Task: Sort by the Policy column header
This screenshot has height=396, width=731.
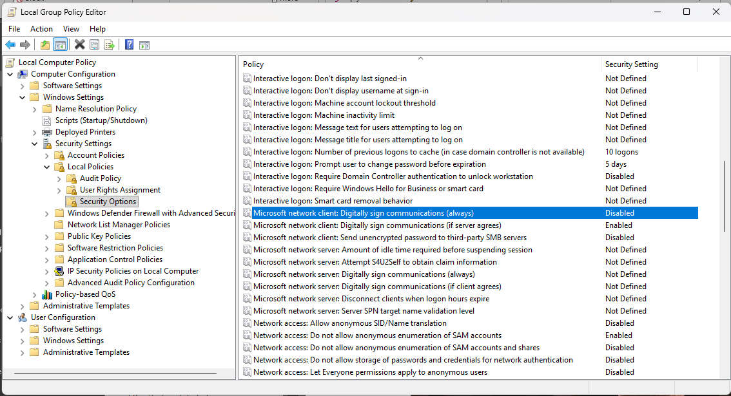Action: pyautogui.click(x=420, y=64)
